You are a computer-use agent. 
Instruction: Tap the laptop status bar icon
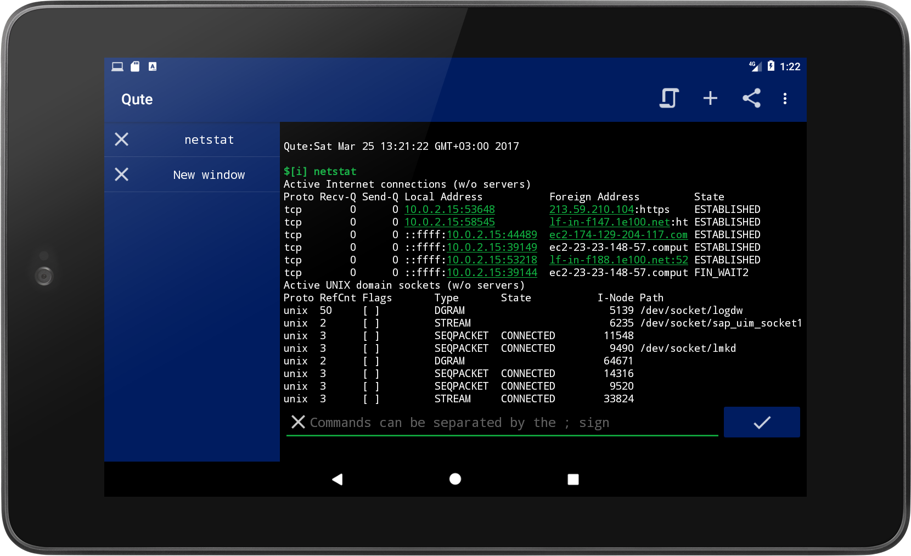click(117, 66)
